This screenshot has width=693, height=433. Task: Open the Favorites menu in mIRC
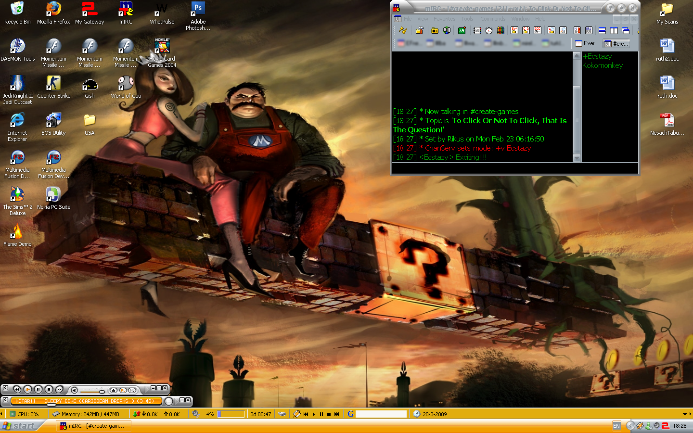pyautogui.click(x=444, y=19)
